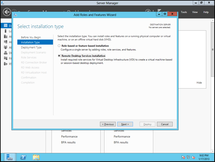Open Server Manager from the taskbar
Screen dimensions: 215x162
click(9, 157)
